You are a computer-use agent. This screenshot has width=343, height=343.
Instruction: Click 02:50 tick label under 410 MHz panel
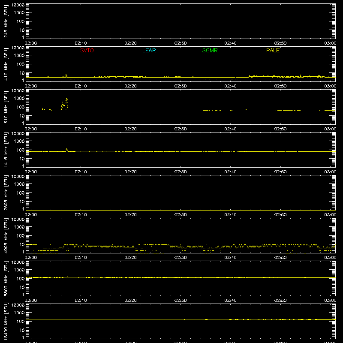pos(280,86)
